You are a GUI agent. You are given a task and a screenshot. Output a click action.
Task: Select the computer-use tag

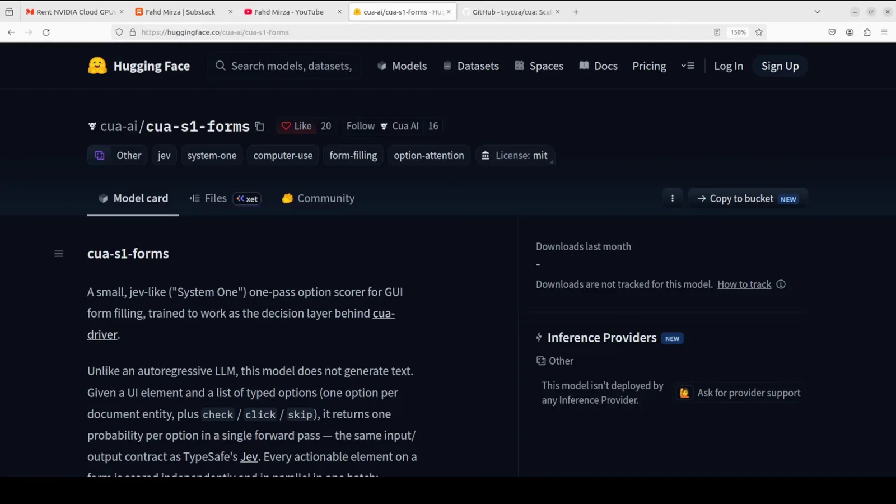tap(283, 155)
